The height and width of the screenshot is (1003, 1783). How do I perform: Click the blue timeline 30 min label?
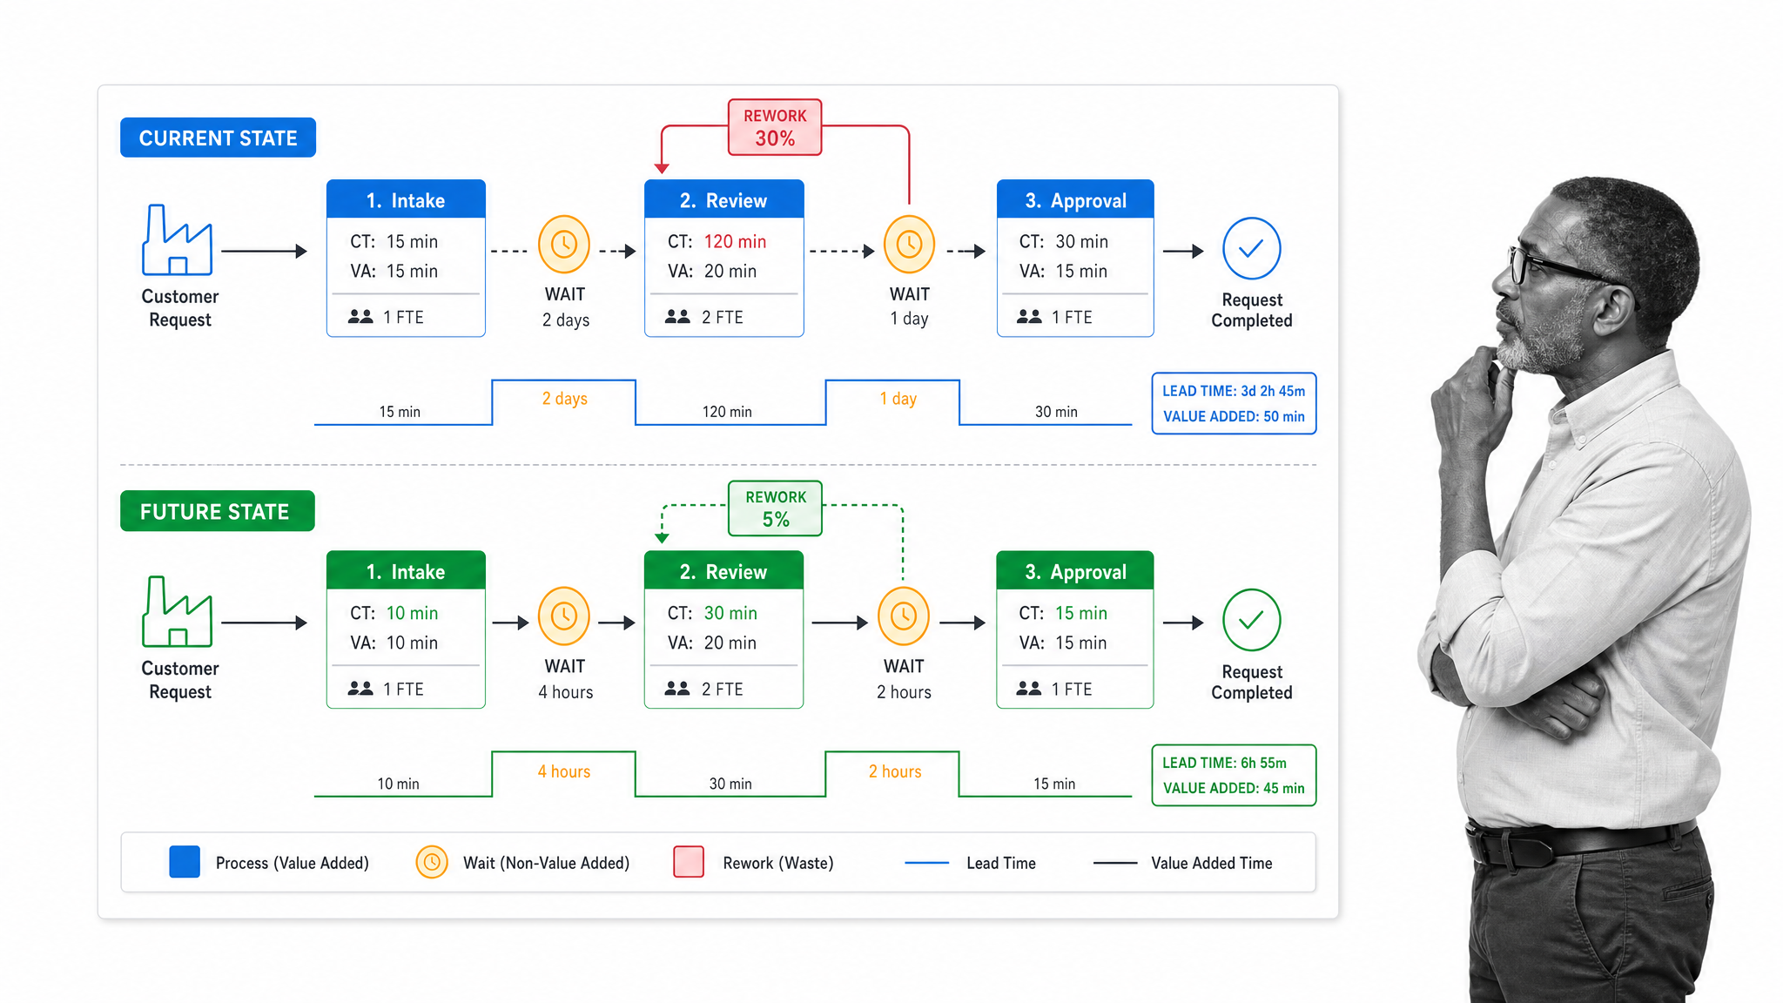[1056, 411]
